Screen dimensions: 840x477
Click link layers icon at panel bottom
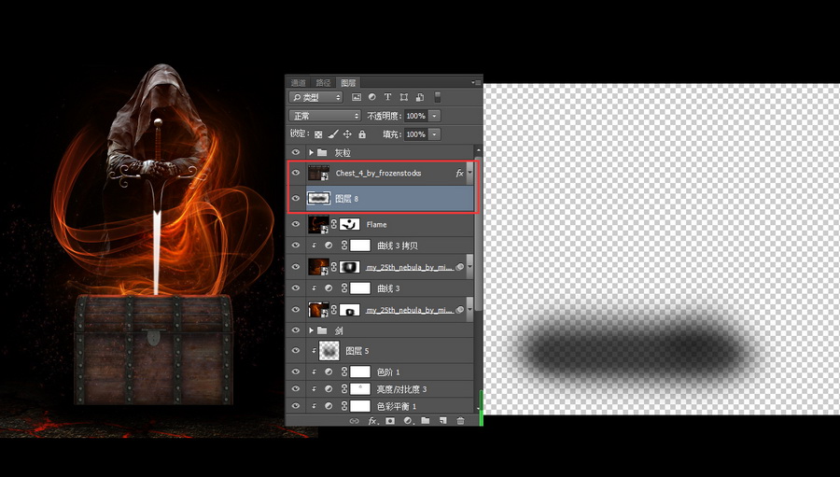pyautogui.click(x=354, y=421)
